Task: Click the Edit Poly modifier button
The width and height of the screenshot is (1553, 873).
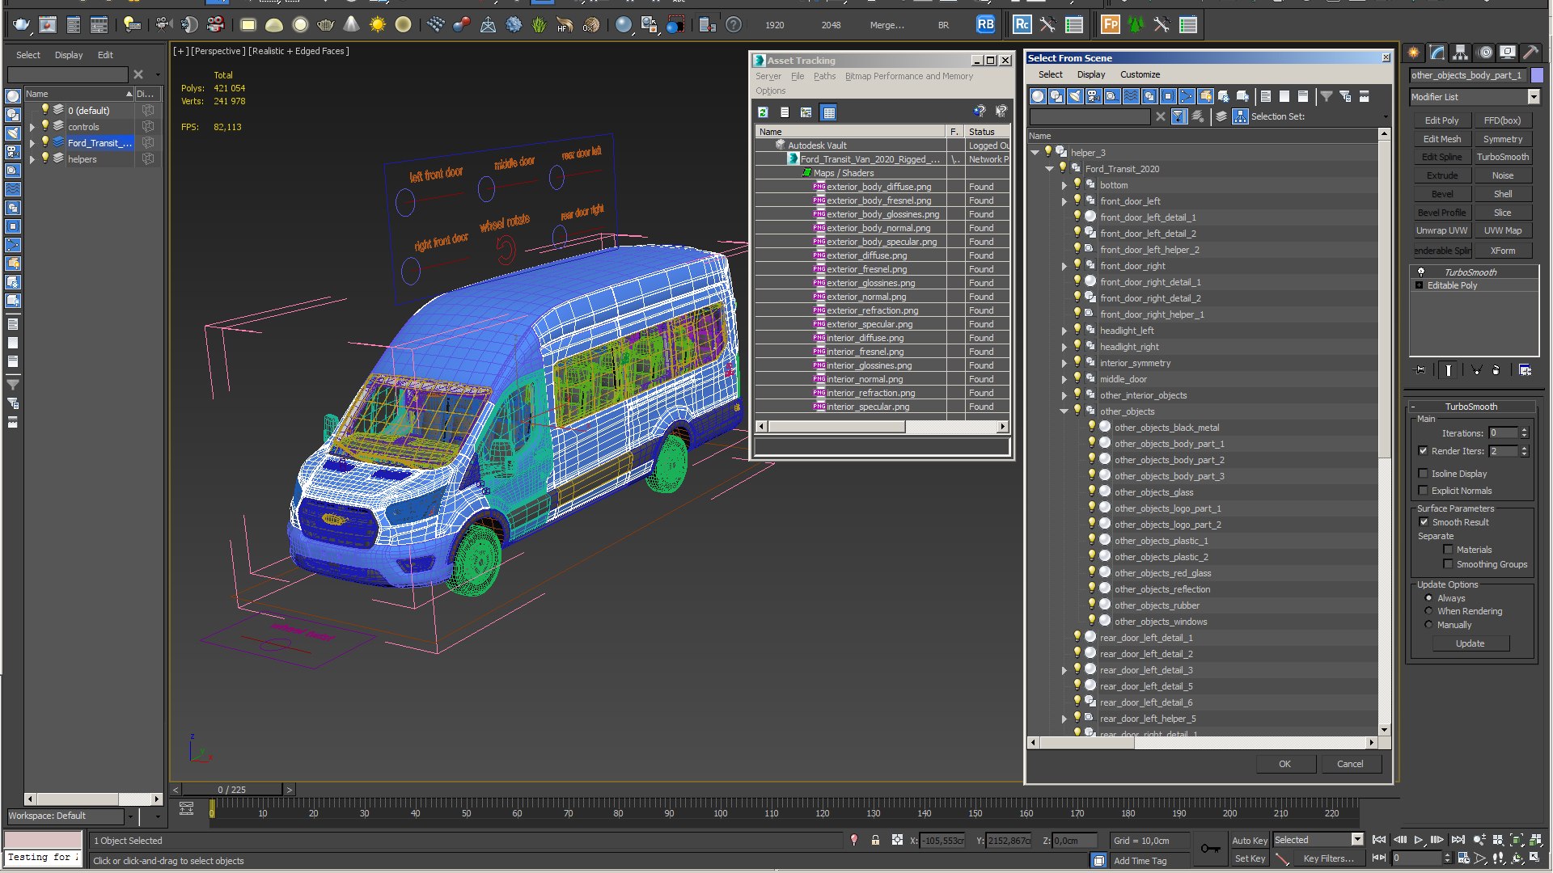Action: [x=1441, y=120]
